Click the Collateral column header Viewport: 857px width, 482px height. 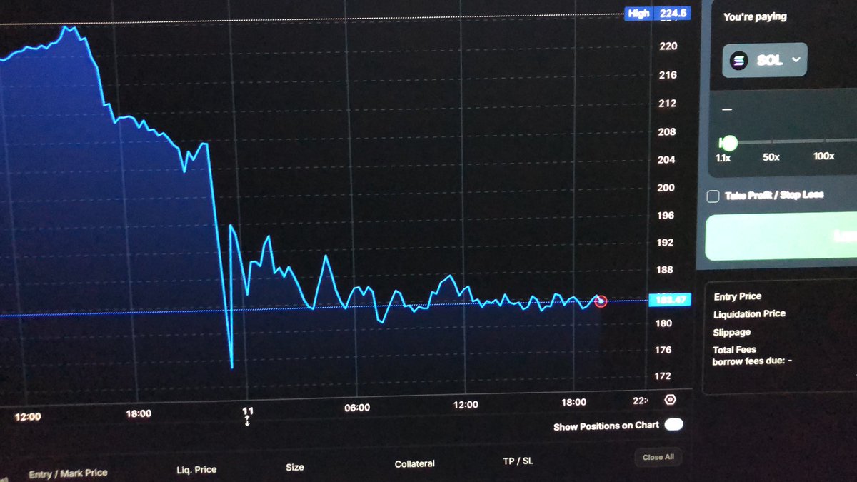415,463
